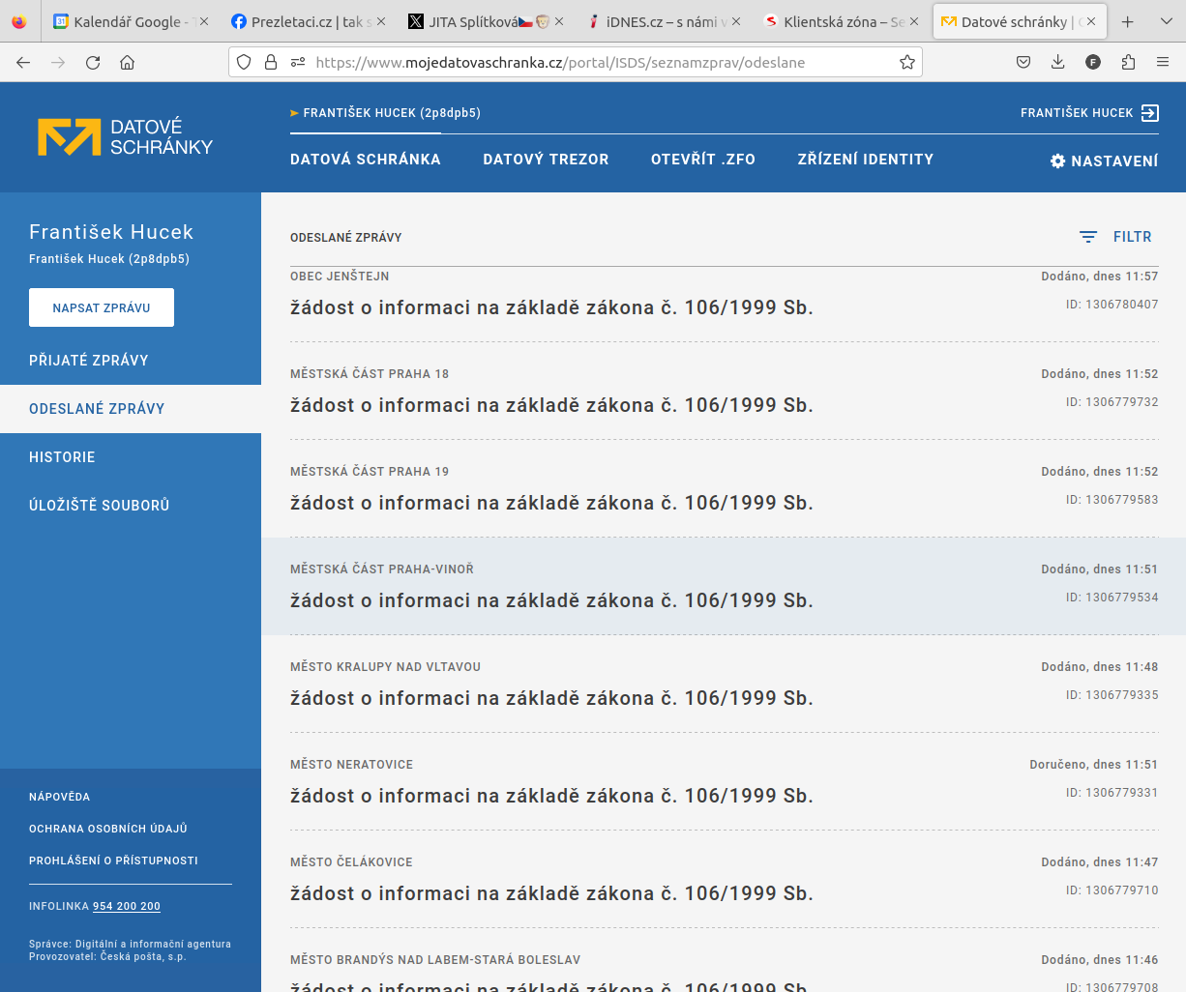Open the Datová schránka menu item
Image resolution: width=1186 pixels, height=992 pixels.
click(366, 160)
